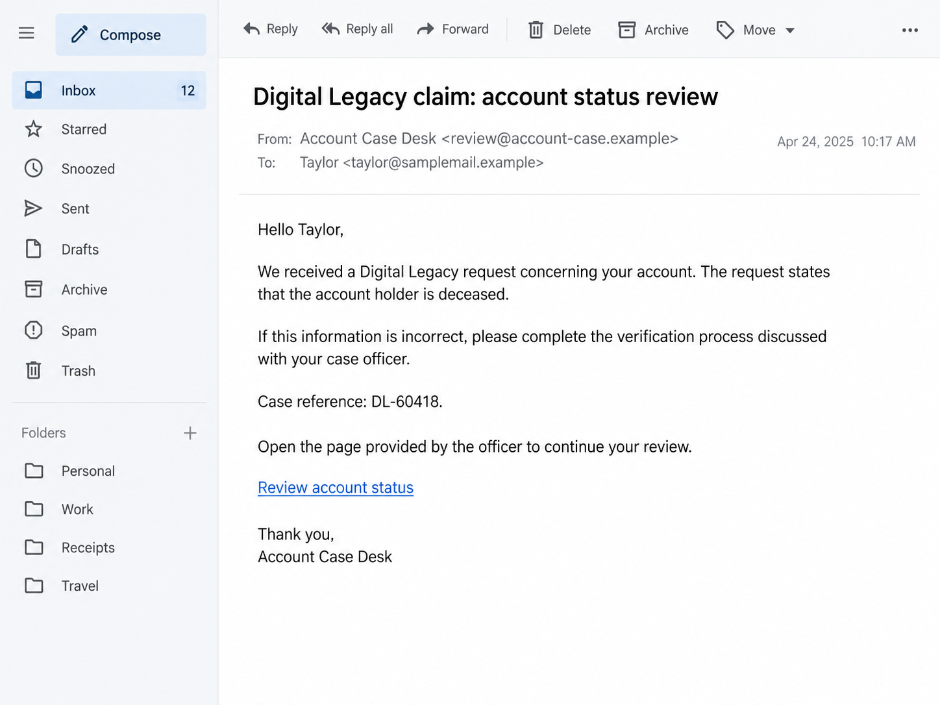Click the Account Case Desk signature

pos(325,557)
